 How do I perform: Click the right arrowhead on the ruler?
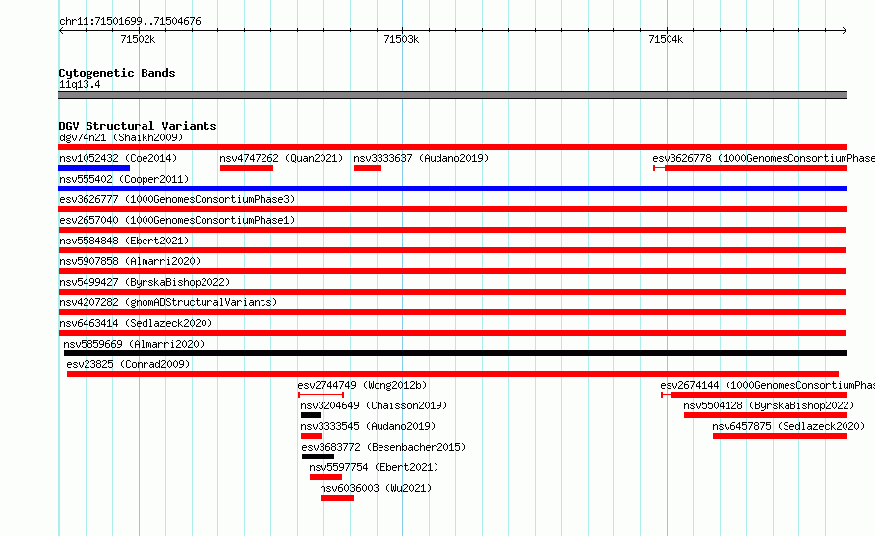point(845,30)
